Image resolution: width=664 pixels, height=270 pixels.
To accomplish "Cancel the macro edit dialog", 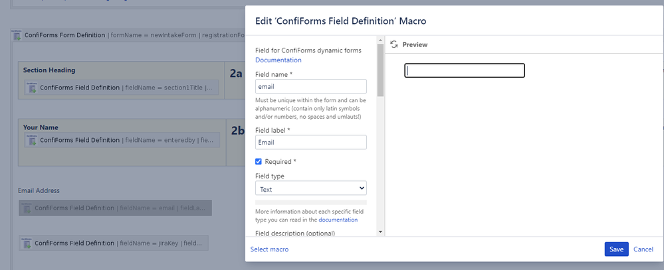I will (643, 249).
